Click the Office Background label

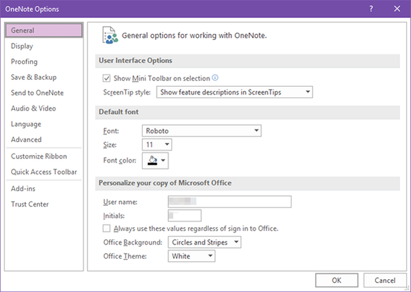pyautogui.click(x=132, y=242)
